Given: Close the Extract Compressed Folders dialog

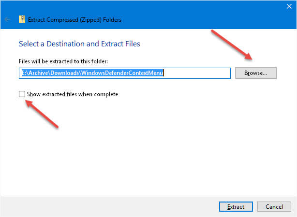Looking at the screenshot, I should click(x=289, y=6).
